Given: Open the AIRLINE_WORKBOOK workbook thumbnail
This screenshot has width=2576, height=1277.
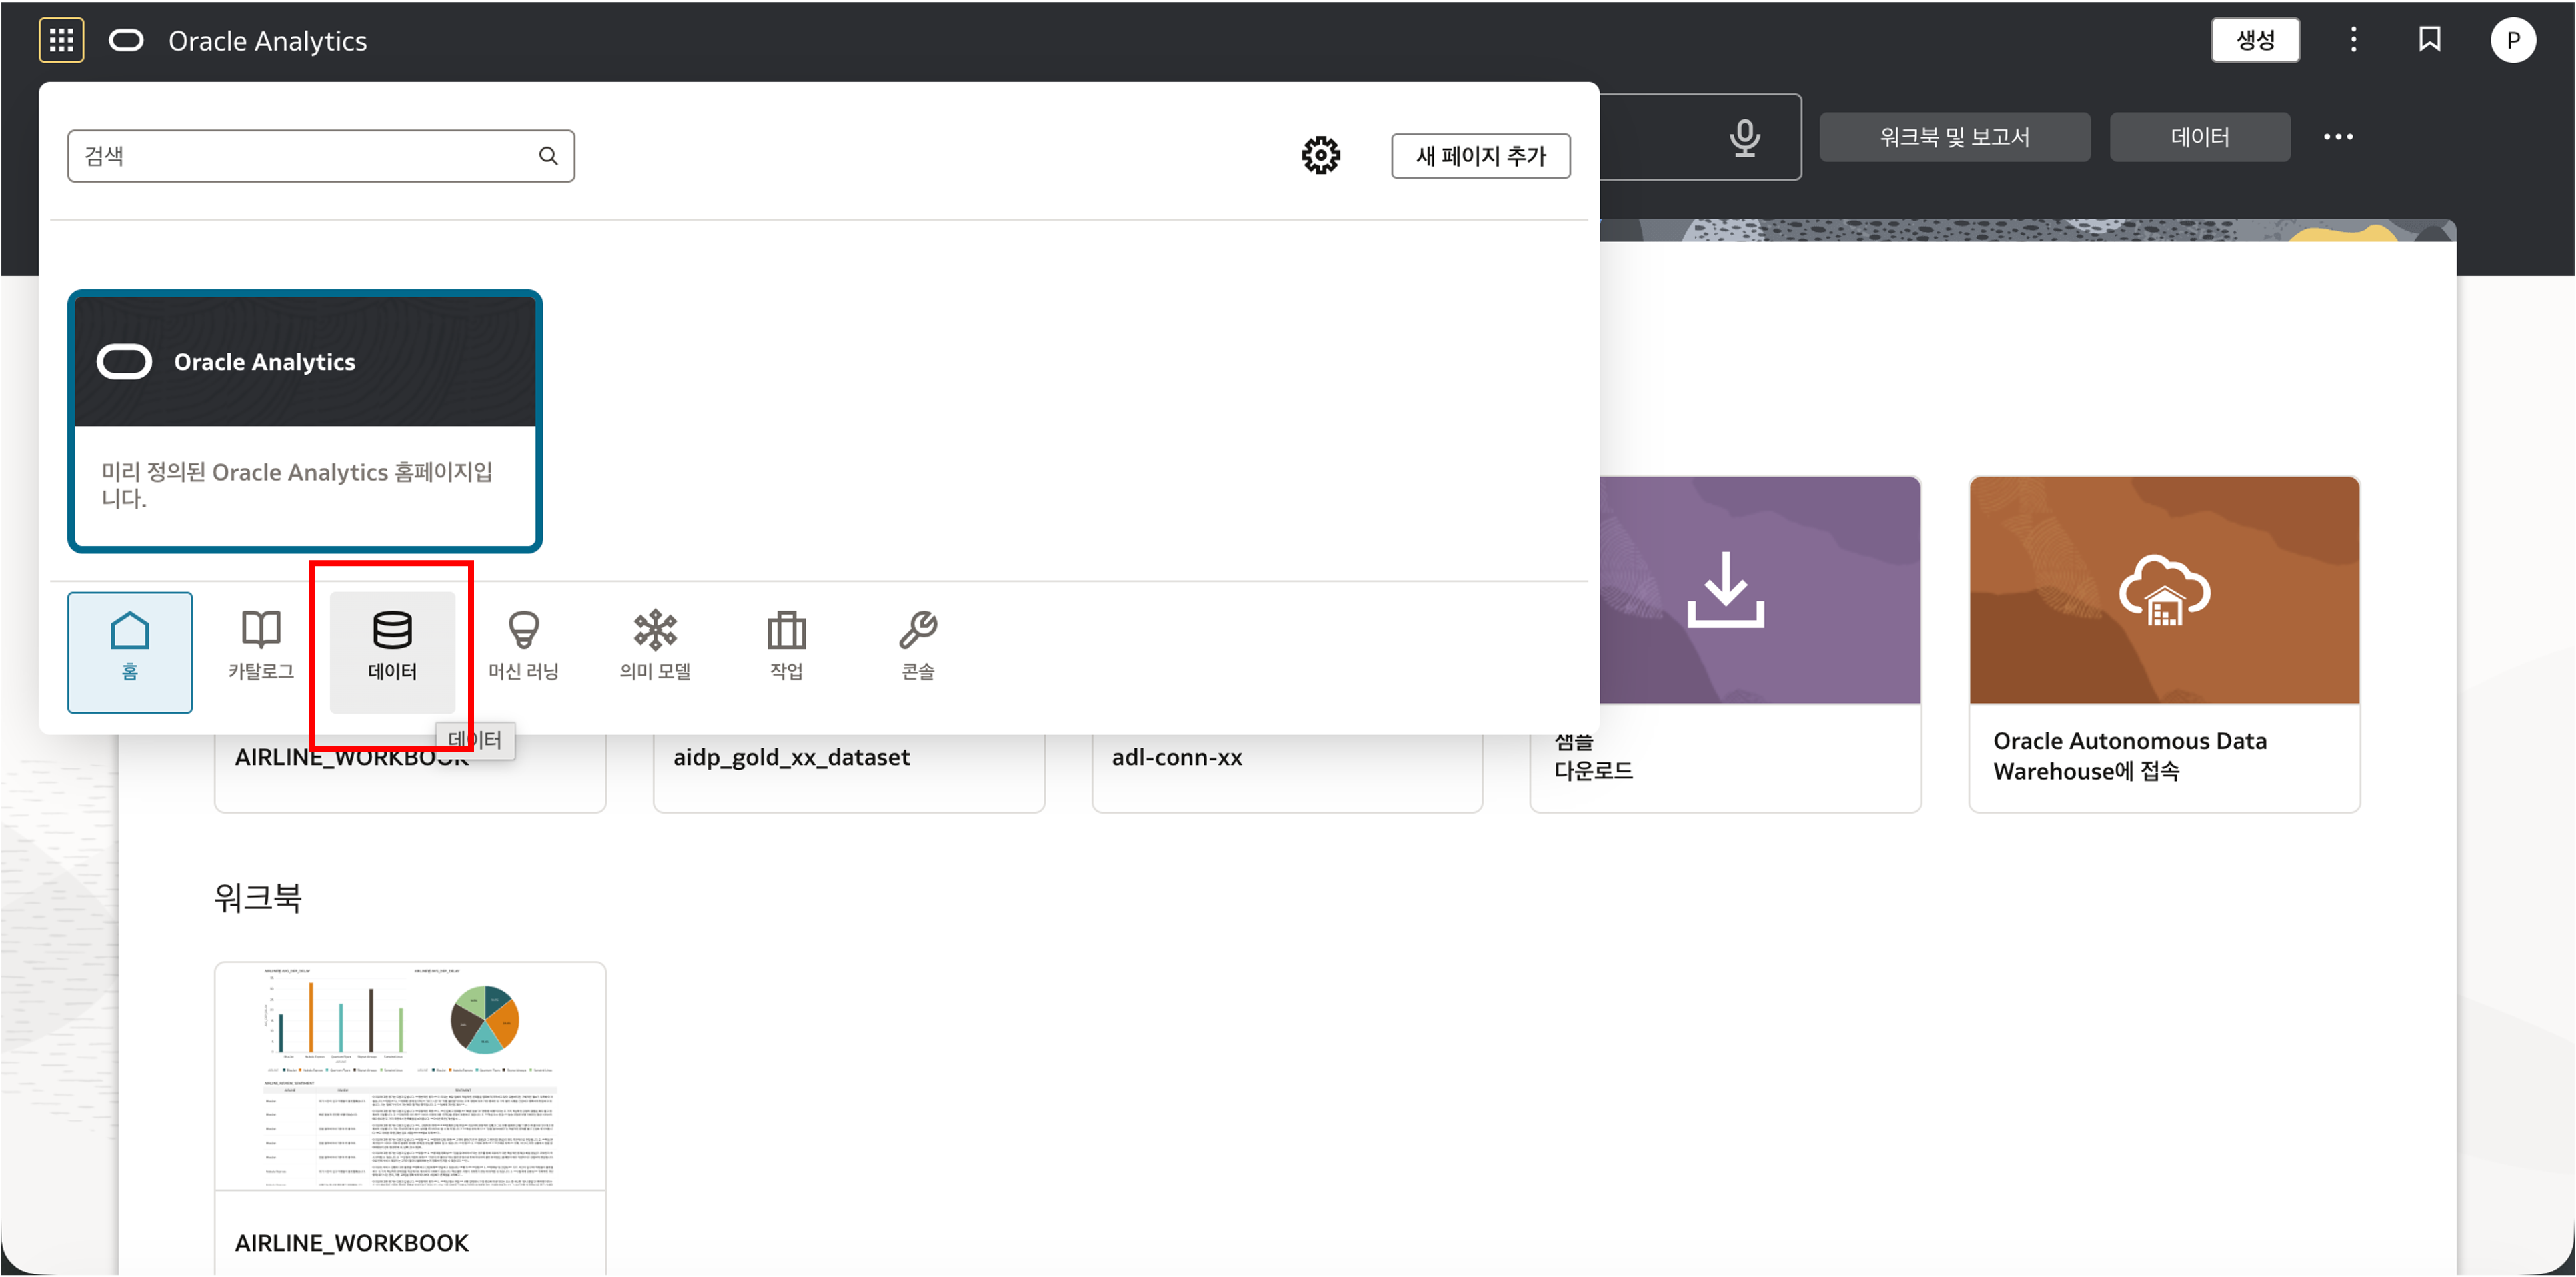Looking at the screenshot, I should coord(410,1077).
